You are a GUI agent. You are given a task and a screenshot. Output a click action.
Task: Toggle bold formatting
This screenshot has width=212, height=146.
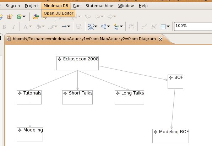click(4, 27)
